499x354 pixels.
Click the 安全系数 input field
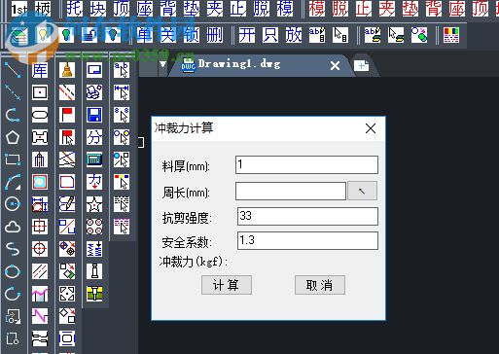307,240
